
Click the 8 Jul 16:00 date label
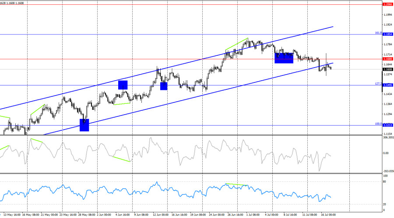pos(290,215)
